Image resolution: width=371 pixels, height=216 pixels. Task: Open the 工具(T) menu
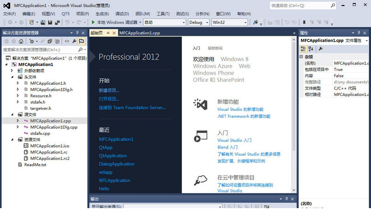[163, 14]
